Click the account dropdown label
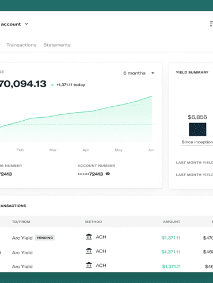The width and height of the screenshot is (213, 283). (x=11, y=24)
